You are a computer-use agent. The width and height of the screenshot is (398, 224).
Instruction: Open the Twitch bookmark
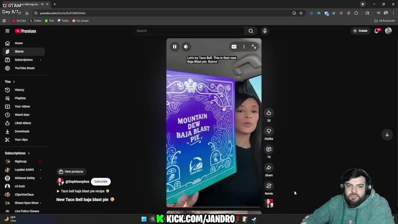click(63, 21)
